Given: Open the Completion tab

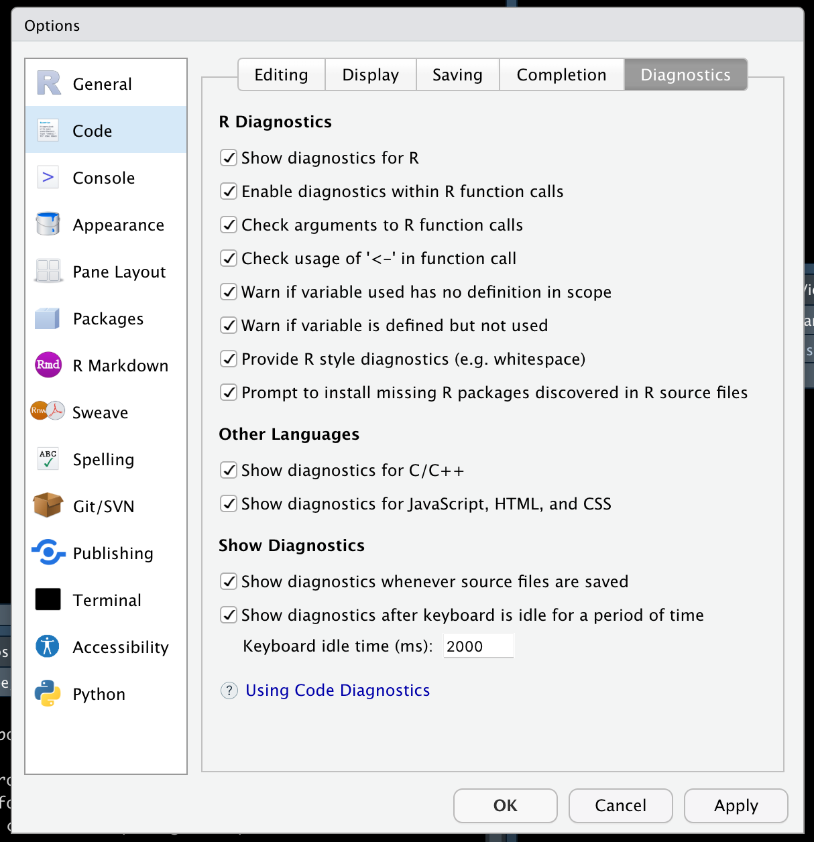Looking at the screenshot, I should point(561,74).
